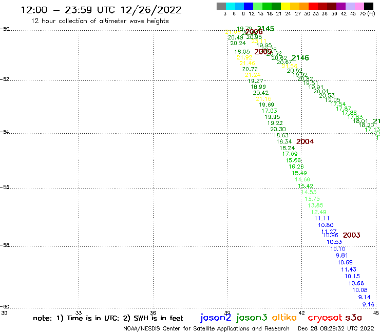The image size is (380, 333).
Task: Select the pass number label 2005
Action: point(263,52)
